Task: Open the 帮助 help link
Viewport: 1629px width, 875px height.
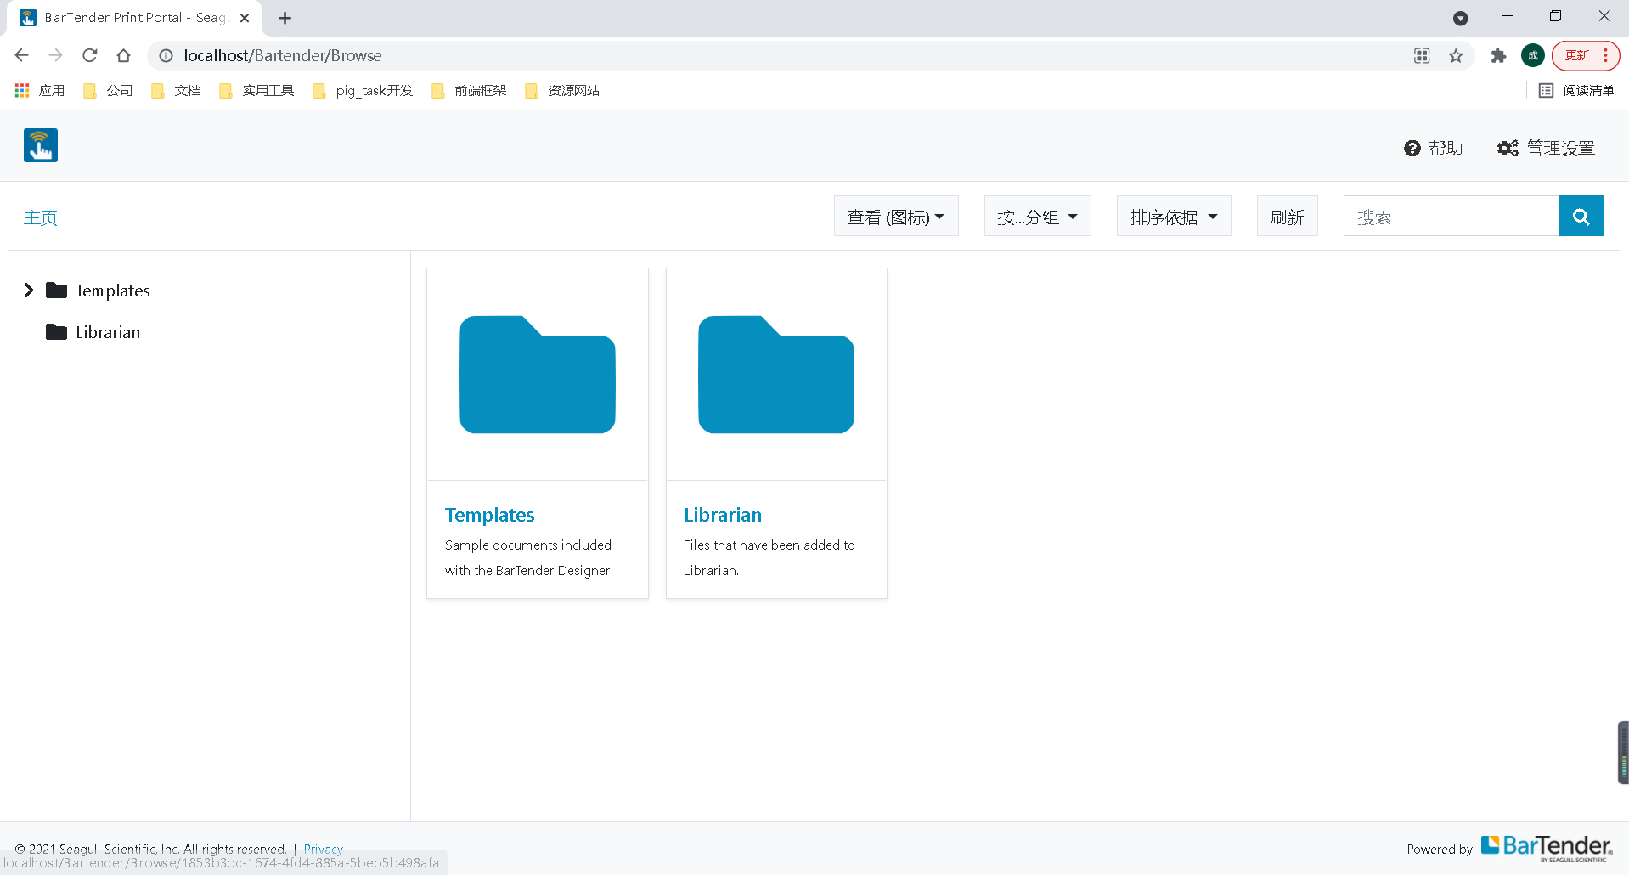Action: point(1433,148)
